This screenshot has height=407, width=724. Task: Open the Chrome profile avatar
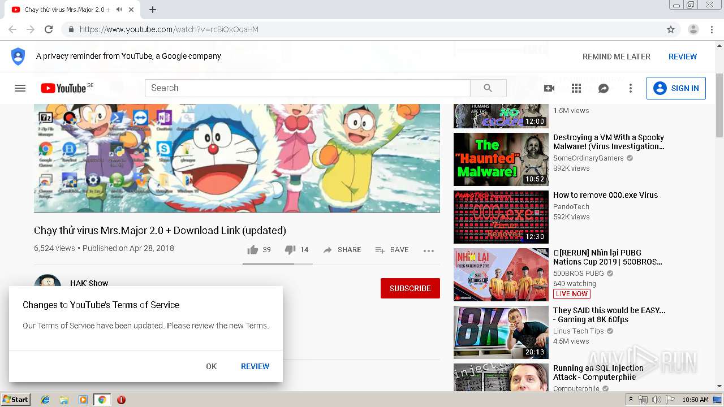point(693,29)
